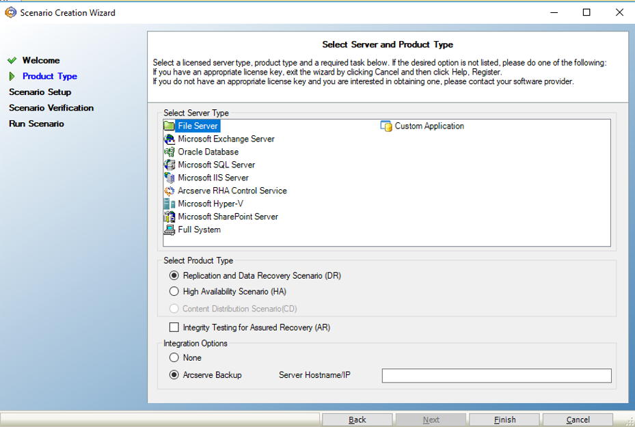Screen dimensions: 635x427
Task: Enable Integrity Testing for Assured Recovery
Action: tap(174, 327)
